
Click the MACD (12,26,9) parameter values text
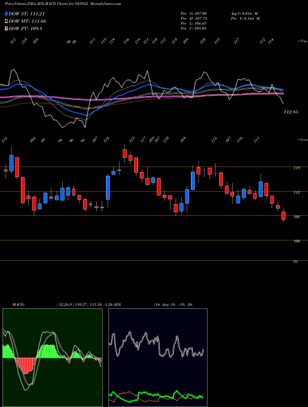point(84,305)
